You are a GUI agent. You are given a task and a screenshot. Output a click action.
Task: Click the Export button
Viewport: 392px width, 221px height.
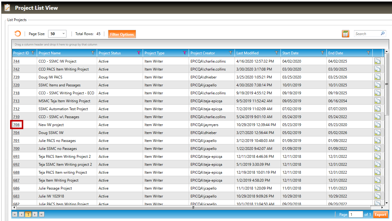[380, 215]
